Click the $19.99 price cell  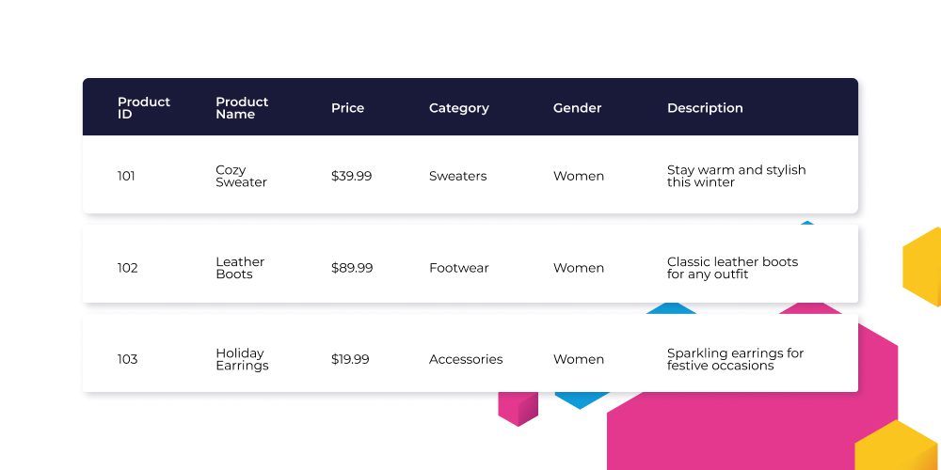(350, 359)
